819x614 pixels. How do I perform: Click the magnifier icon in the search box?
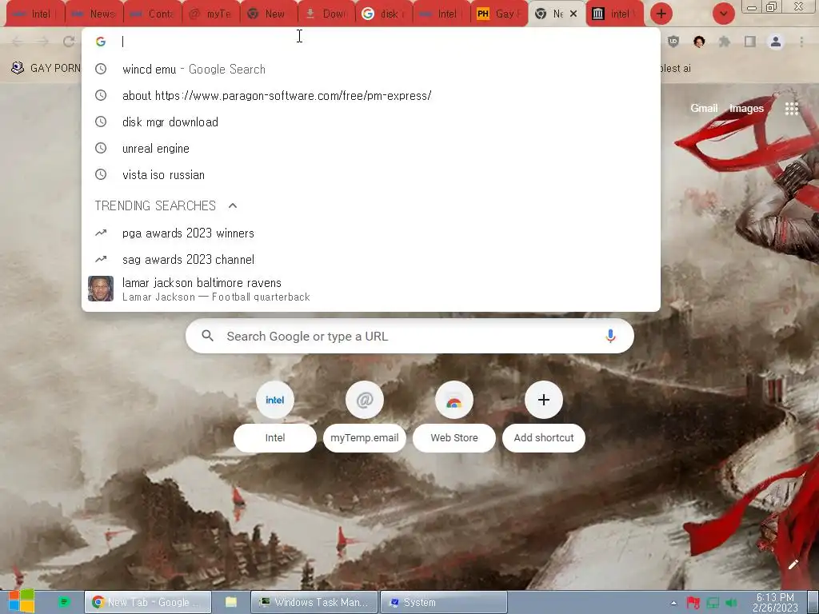(207, 337)
